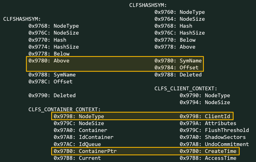
Task: Click the 0x978C Offset line
Action: [51, 82]
